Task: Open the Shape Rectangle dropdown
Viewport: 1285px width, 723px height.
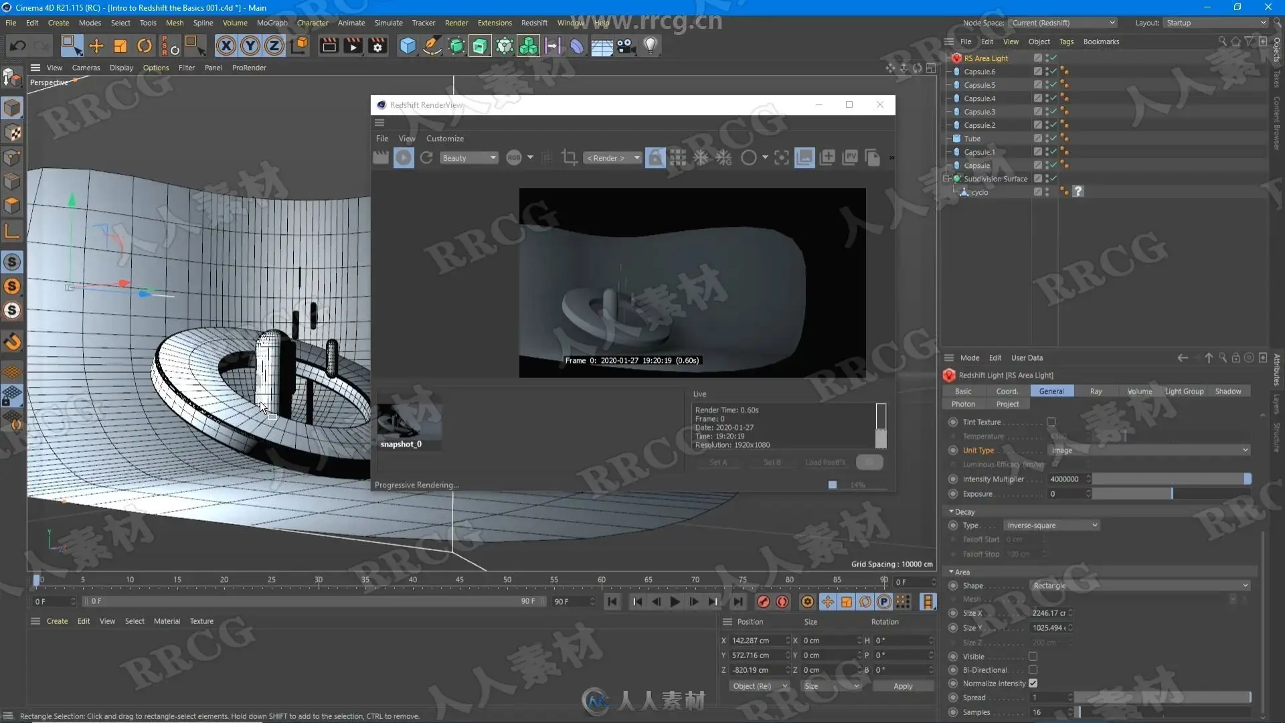Action: click(x=1140, y=586)
